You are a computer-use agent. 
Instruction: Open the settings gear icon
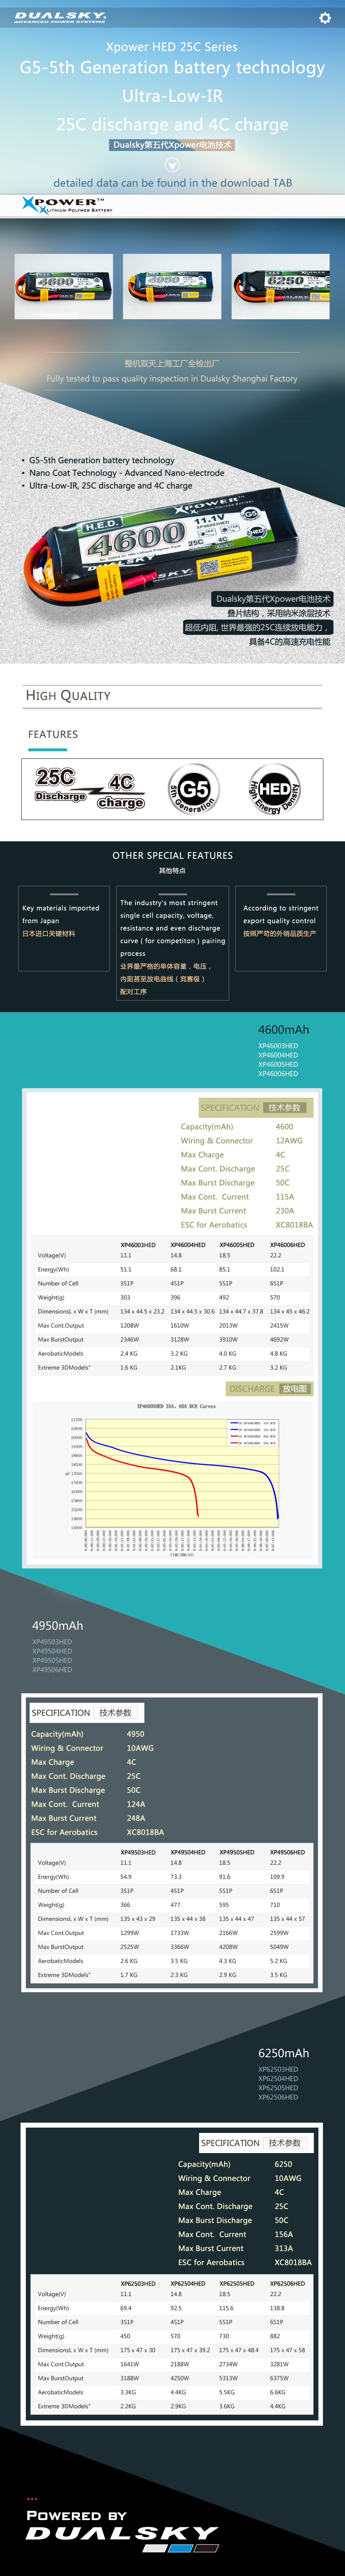[324, 18]
